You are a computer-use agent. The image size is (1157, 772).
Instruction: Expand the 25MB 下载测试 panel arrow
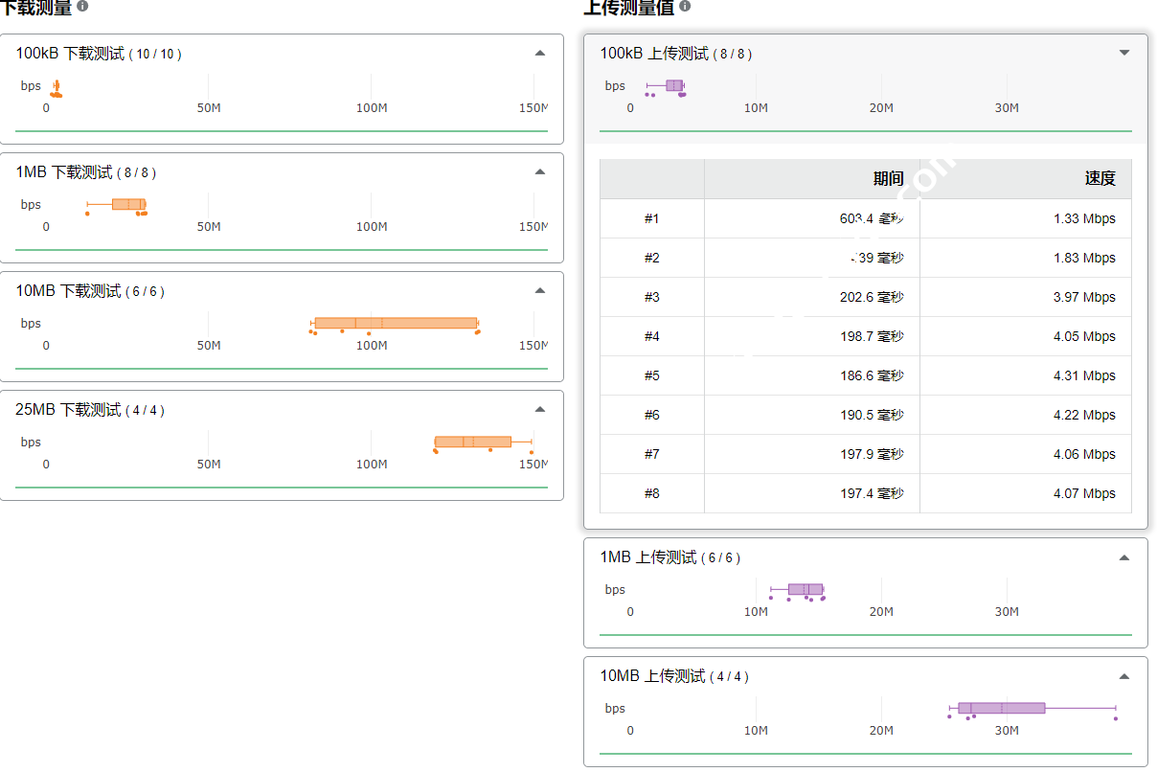(x=540, y=409)
